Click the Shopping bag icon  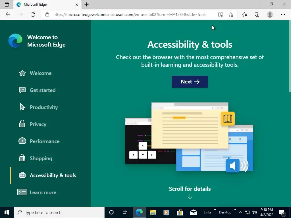tap(22, 158)
